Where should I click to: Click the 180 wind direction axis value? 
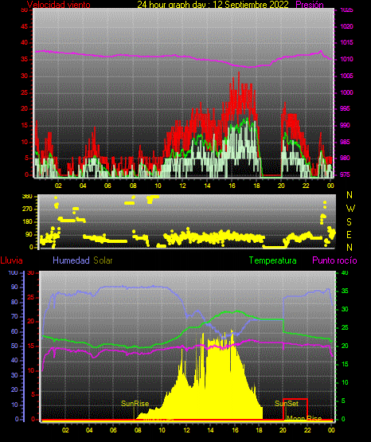point(27,222)
